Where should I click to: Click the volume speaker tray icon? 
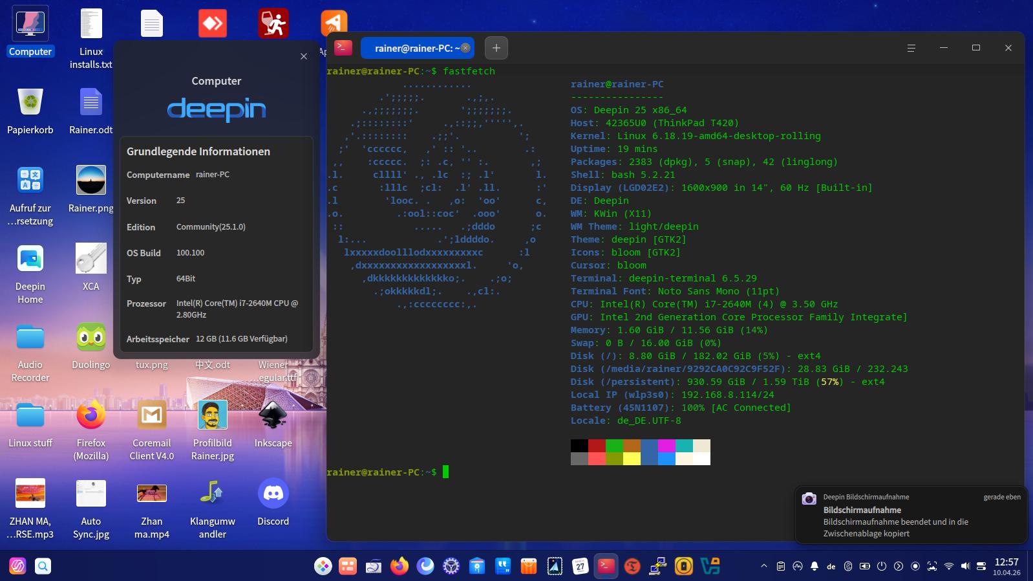pos(965,566)
